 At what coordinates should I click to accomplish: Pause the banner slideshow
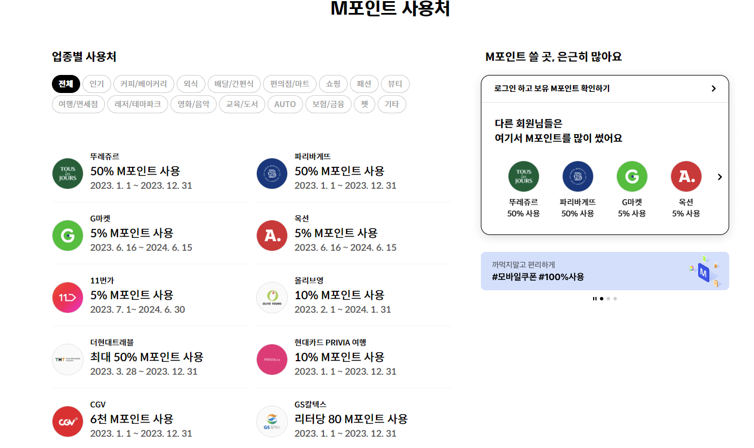(595, 299)
